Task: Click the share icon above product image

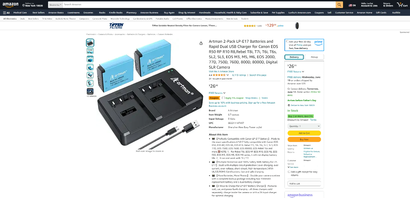Action: point(201,43)
